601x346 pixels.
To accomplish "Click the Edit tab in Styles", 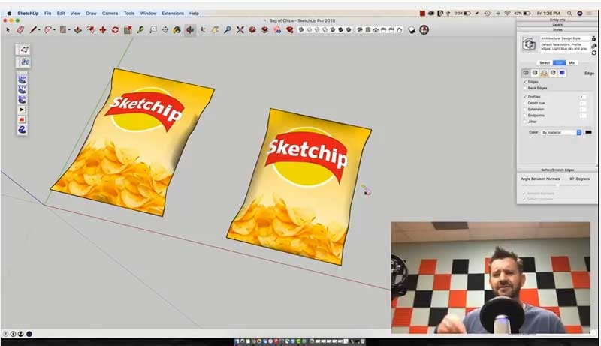I will point(559,62).
